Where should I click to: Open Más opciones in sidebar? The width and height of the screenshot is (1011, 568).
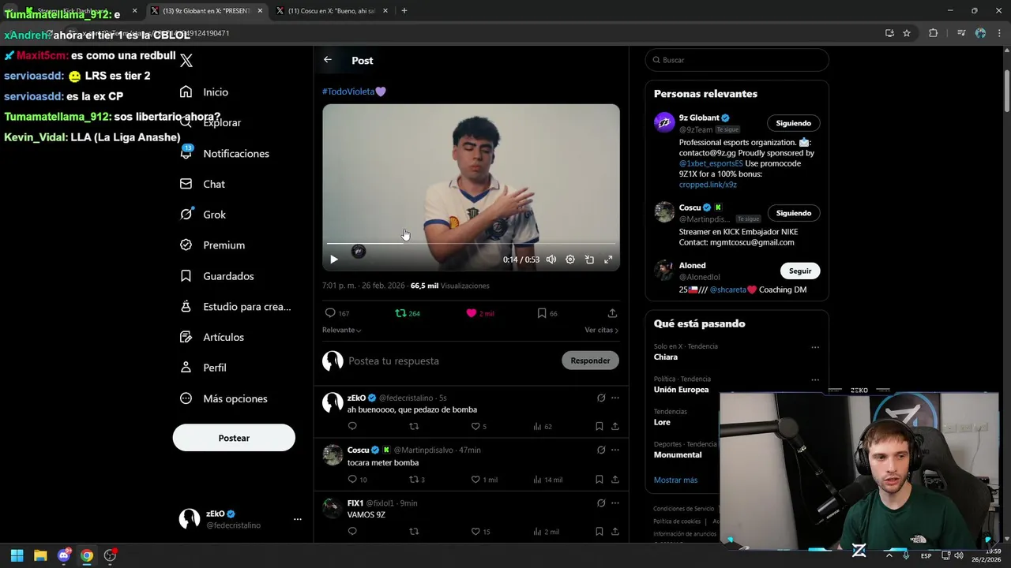[224, 398]
